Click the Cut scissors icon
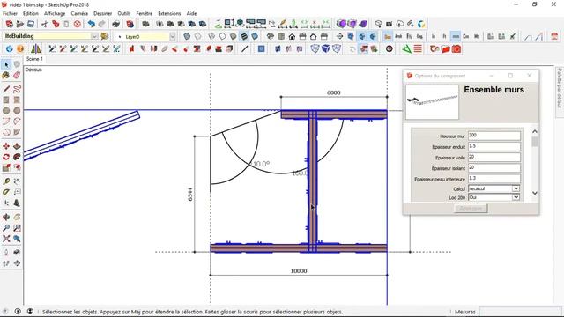 [x=45, y=24]
